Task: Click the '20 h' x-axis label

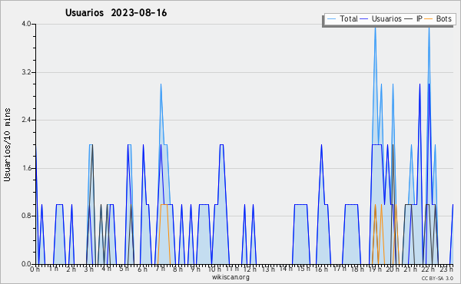Action: pyautogui.click(x=393, y=269)
